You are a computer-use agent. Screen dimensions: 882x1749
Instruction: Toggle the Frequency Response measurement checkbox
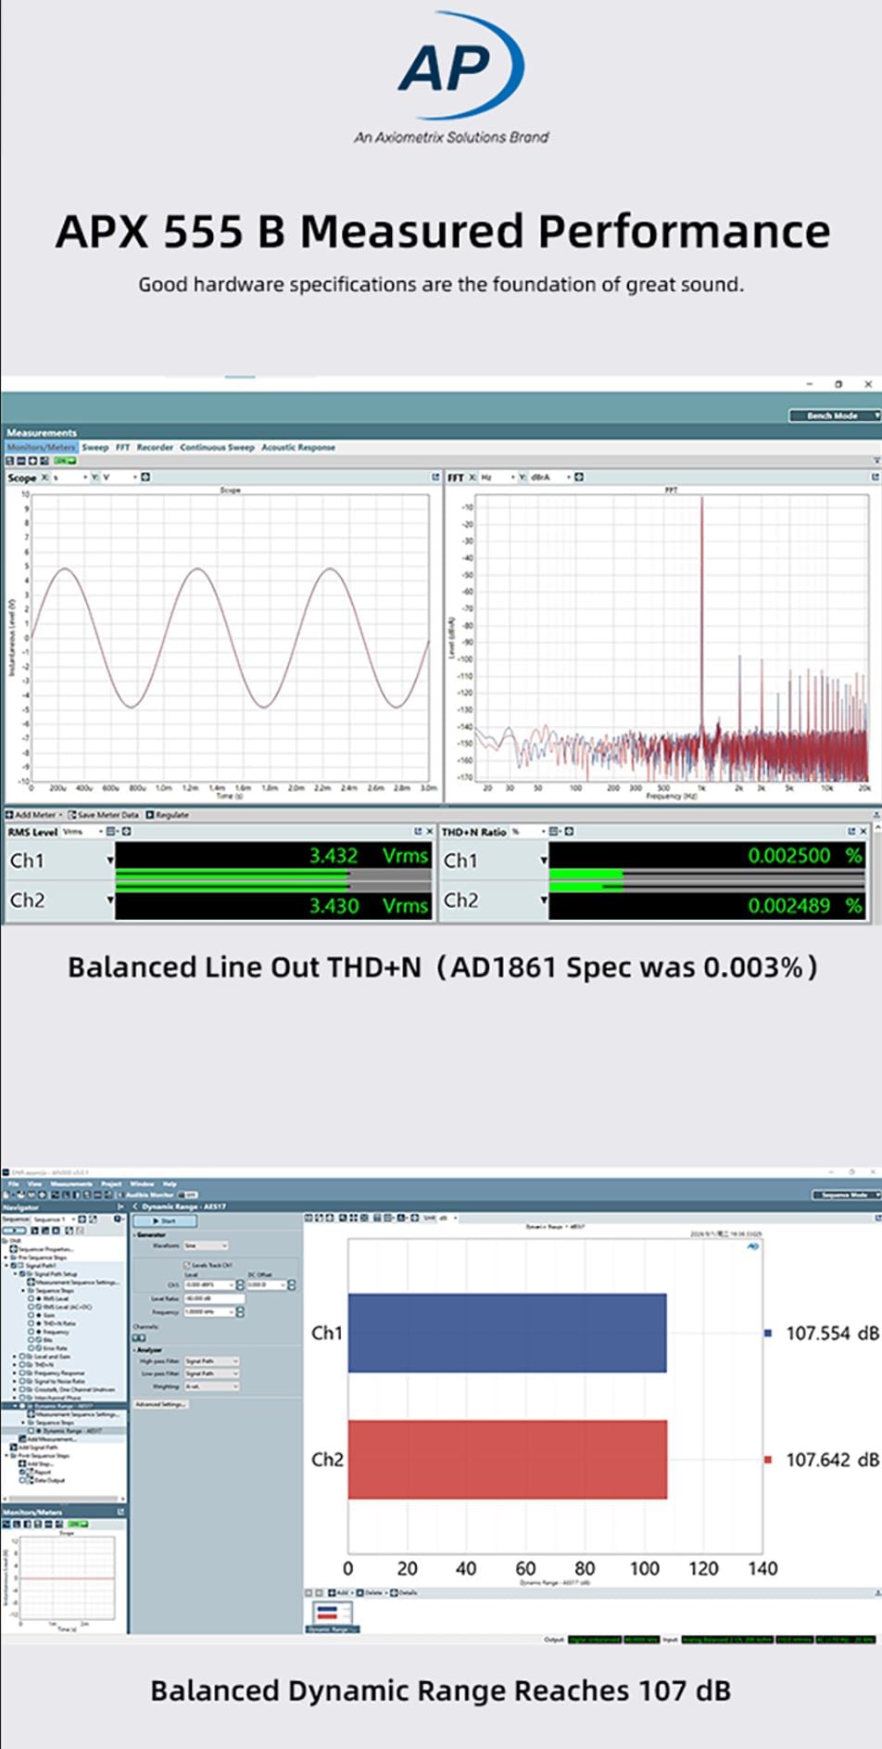click(22, 1372)
